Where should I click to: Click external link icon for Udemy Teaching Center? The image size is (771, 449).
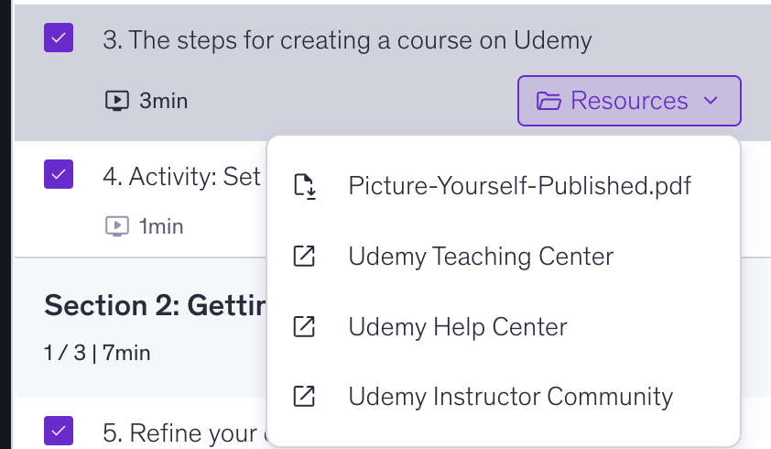(x=304, y=257)
